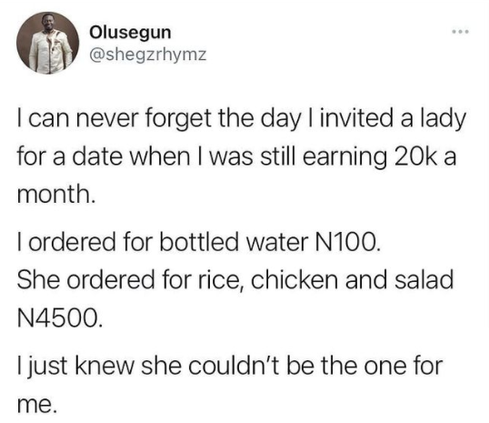Click the final word "me."

tap(36, 405)
